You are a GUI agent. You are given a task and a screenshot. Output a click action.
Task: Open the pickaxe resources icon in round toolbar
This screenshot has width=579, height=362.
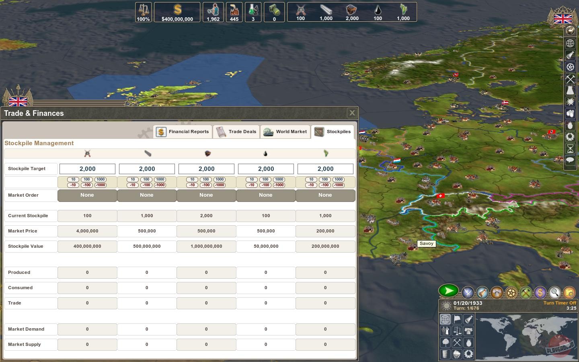(x=526, y=292)
